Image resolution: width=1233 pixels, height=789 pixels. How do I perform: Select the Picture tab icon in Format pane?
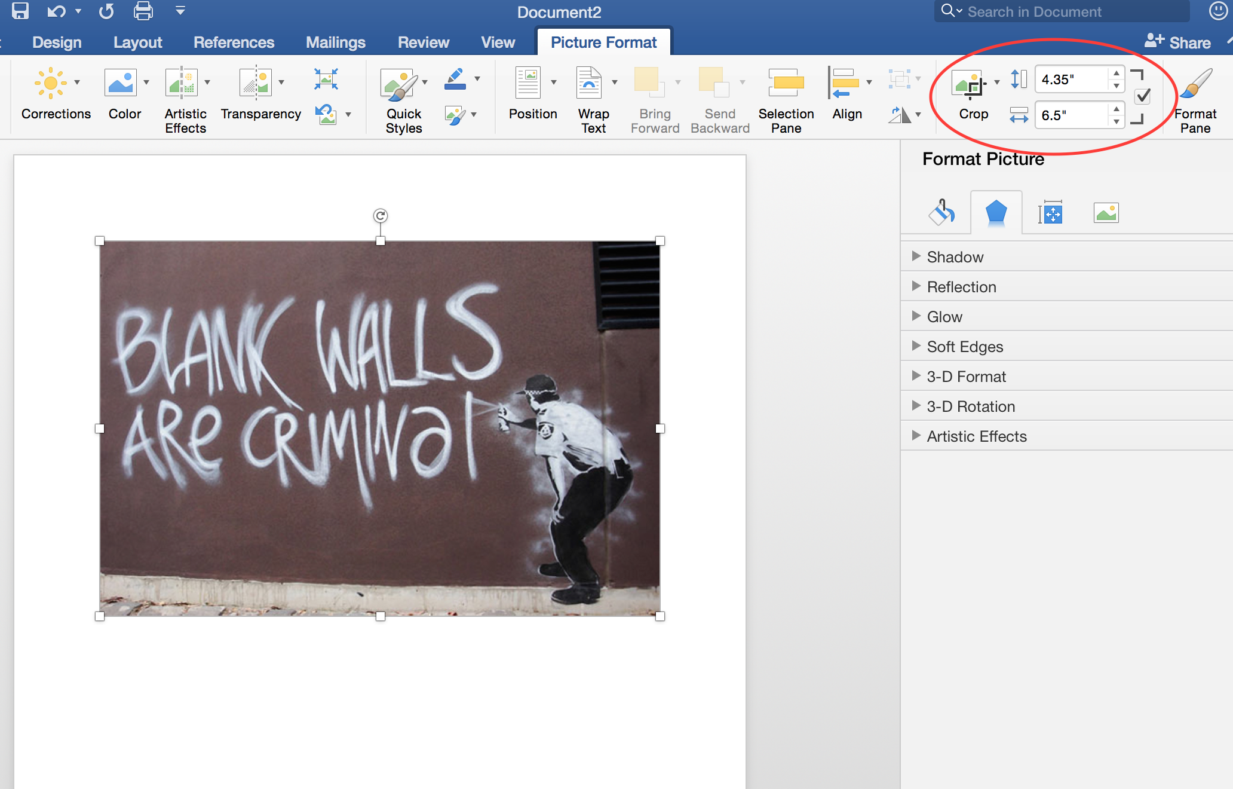pos(1106,213)
